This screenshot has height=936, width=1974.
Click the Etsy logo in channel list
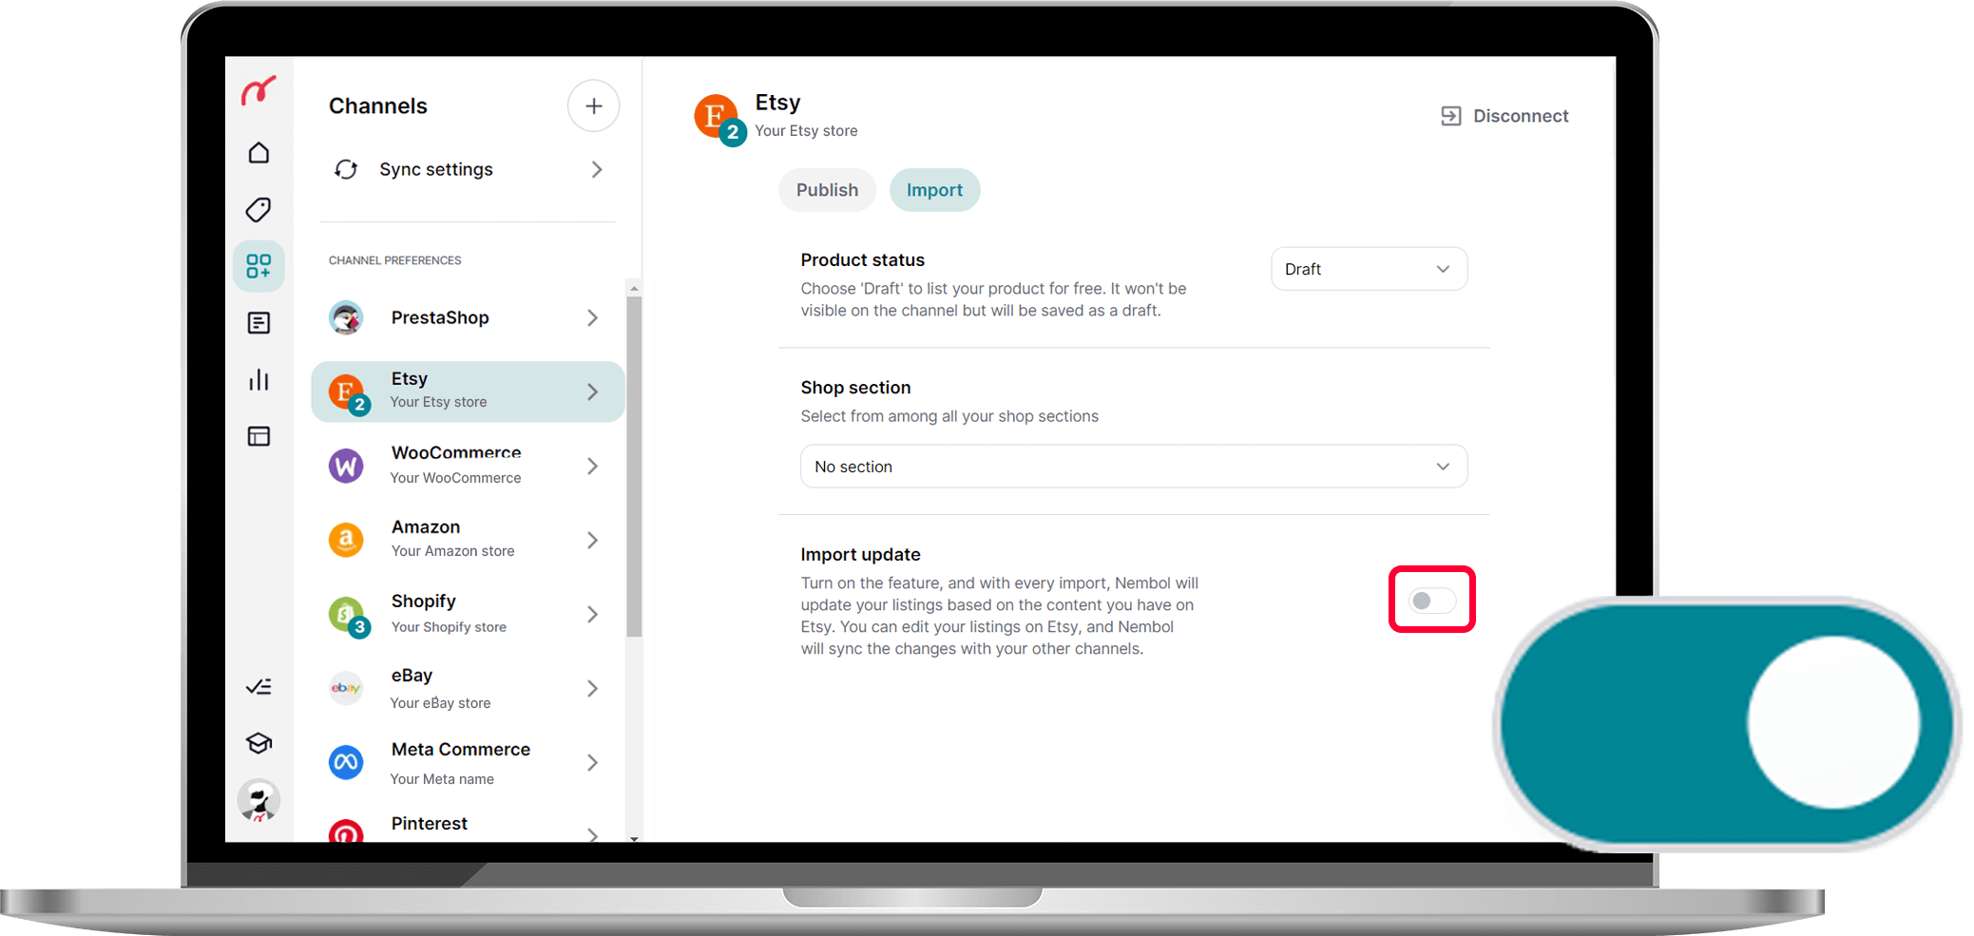tap(348, 392)
